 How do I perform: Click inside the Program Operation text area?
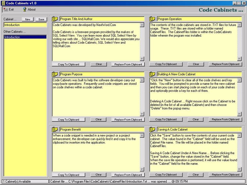[x=194, y=42]
